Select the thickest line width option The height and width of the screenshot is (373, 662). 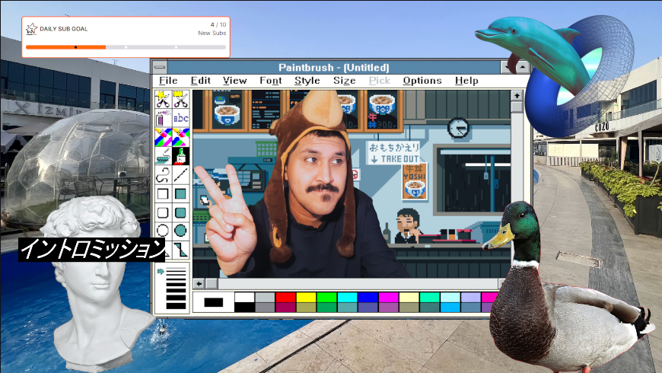pyautogui.click(x=176, y=304)
